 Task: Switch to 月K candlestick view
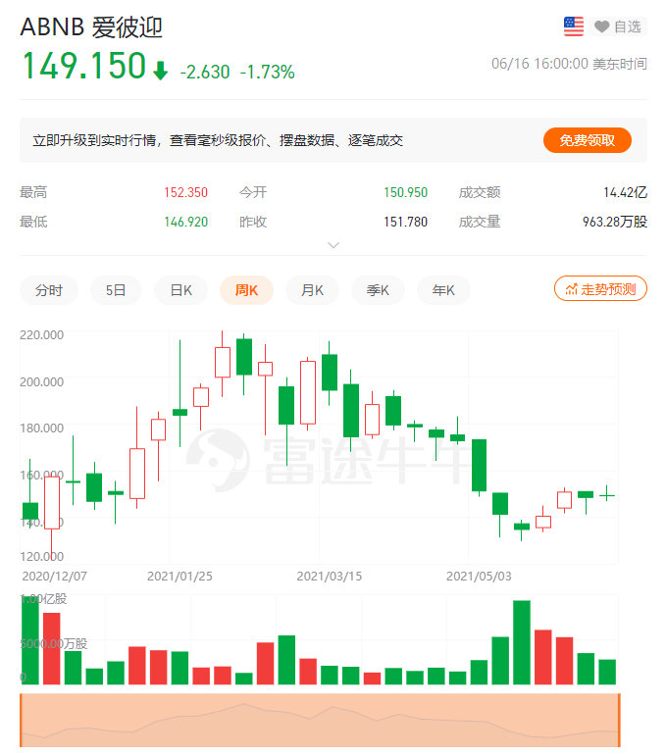(x=312, y=290)
